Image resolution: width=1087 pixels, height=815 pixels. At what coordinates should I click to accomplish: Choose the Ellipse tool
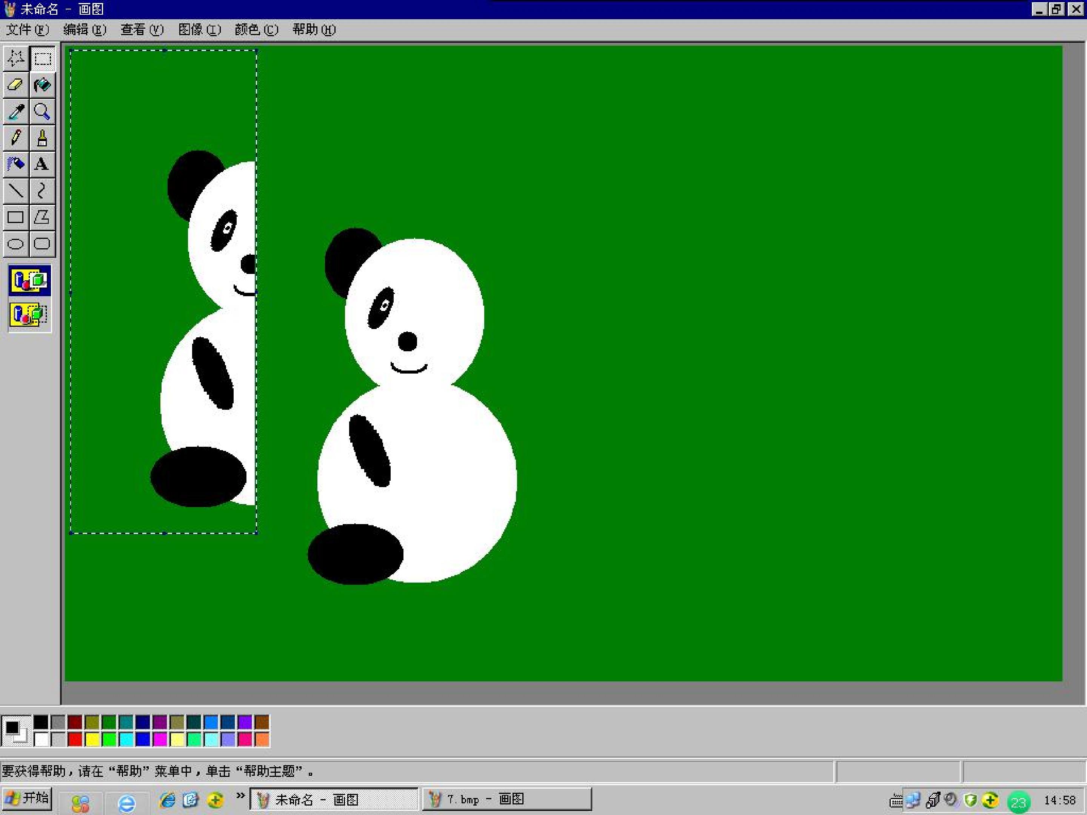point(16,244)
